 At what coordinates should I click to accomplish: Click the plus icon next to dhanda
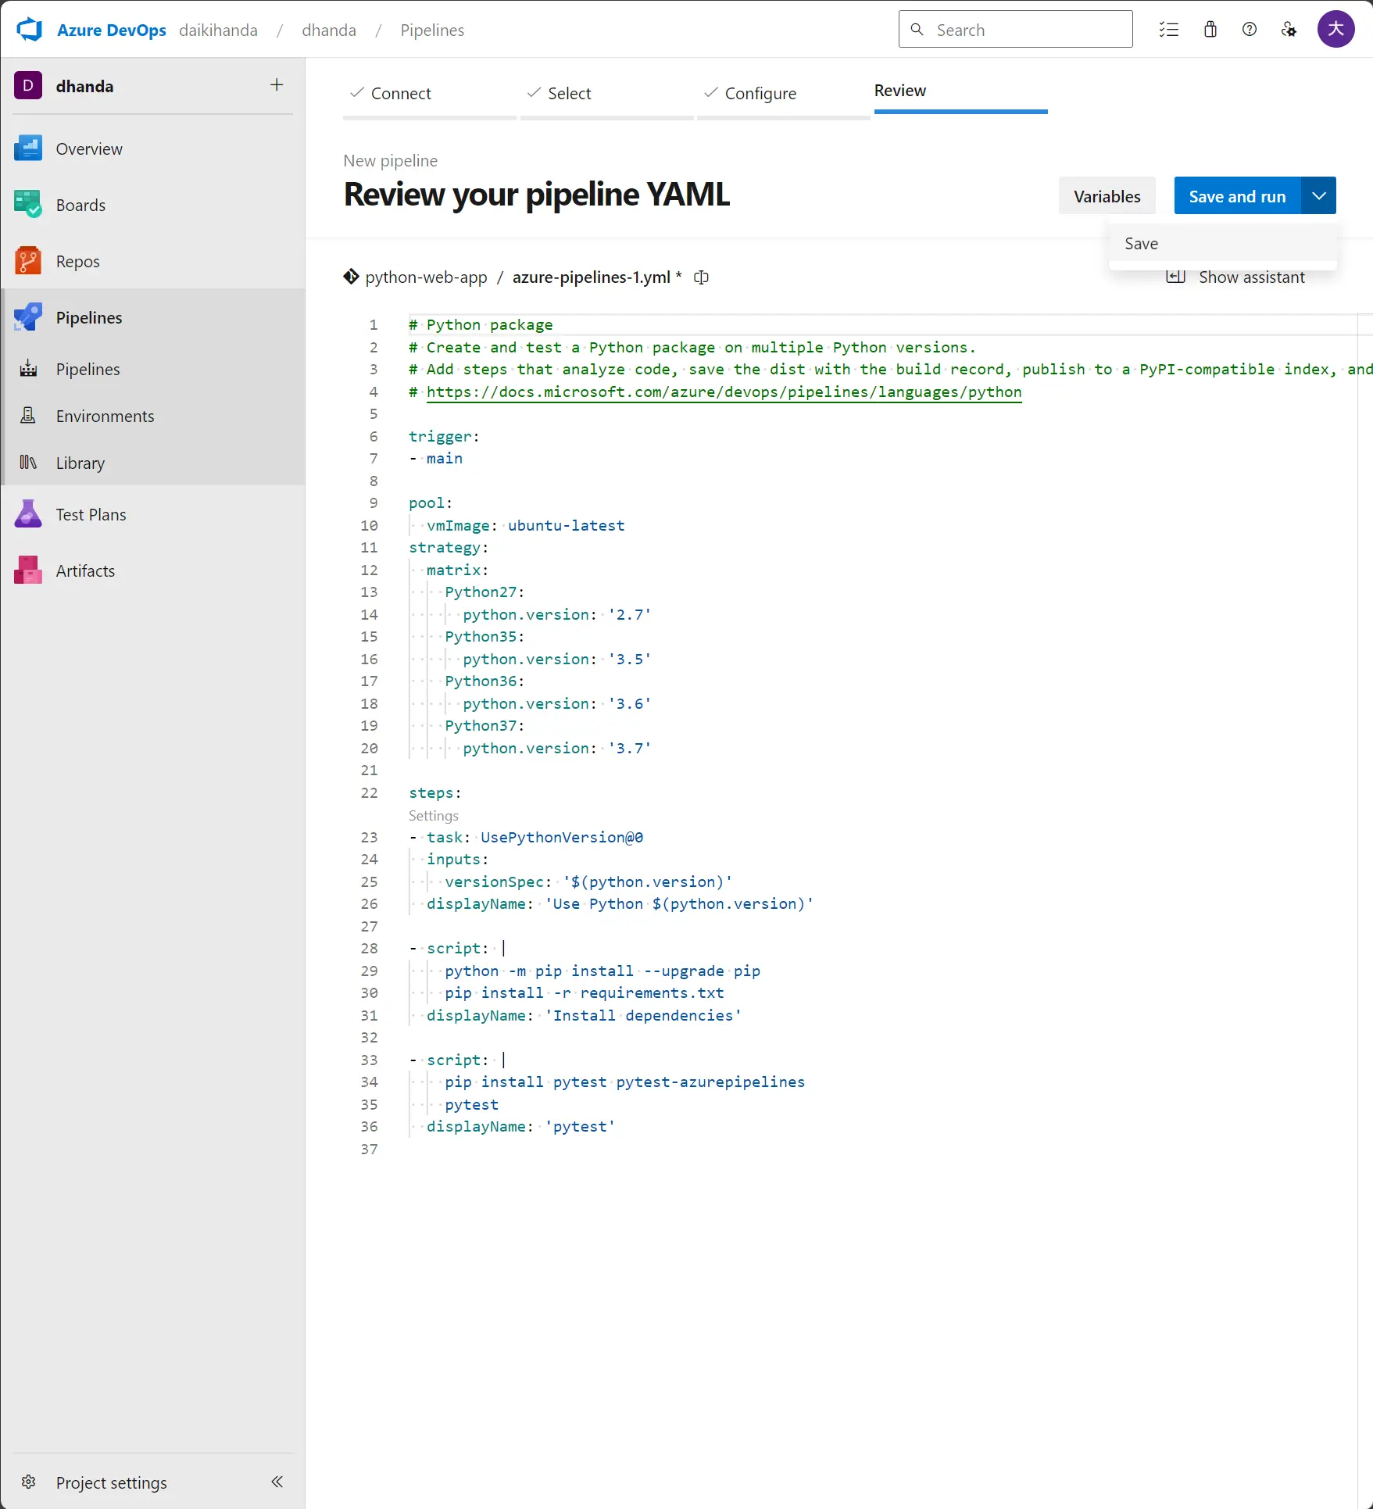[x=277, y=85]
